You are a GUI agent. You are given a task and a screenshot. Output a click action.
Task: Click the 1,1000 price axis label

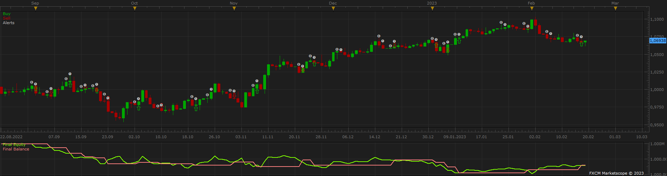pos(657,19)
